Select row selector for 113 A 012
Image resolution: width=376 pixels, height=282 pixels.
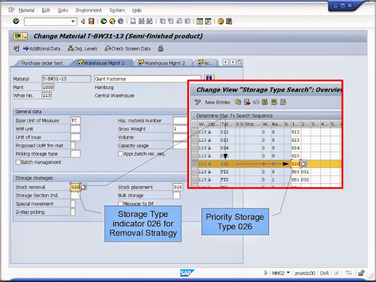pyautogui.click(x=194, y=132)
